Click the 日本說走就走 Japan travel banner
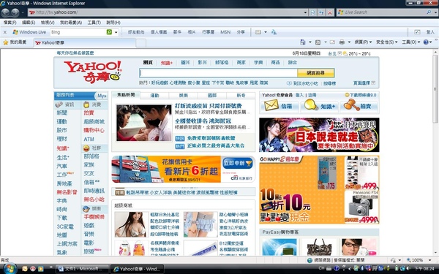 tap(319, 134)
